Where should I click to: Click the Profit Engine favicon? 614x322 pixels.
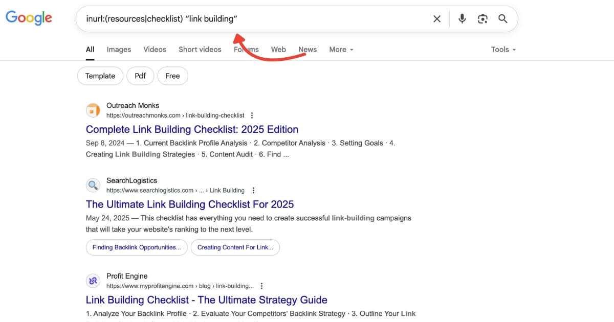(93, 281)
